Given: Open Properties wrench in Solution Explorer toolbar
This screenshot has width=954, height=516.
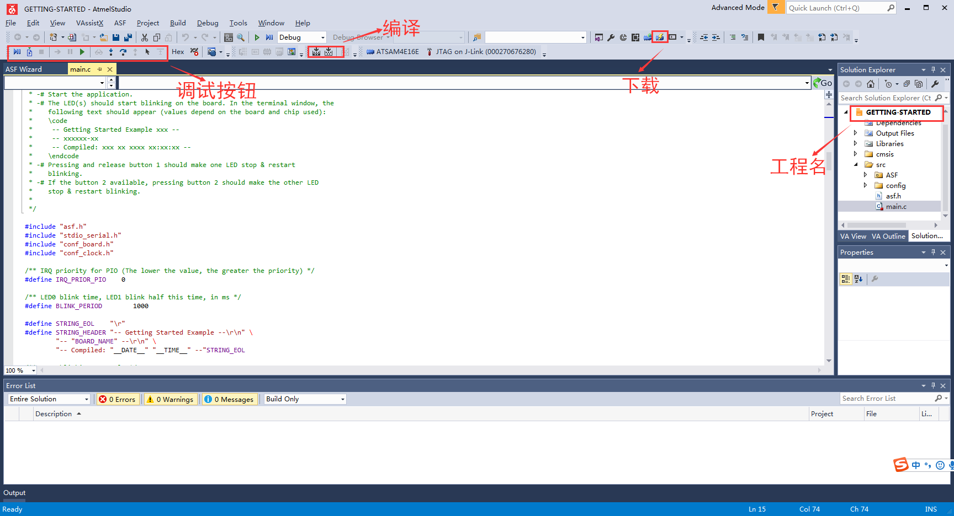Looking at the screenshot, I should (935, 84).
